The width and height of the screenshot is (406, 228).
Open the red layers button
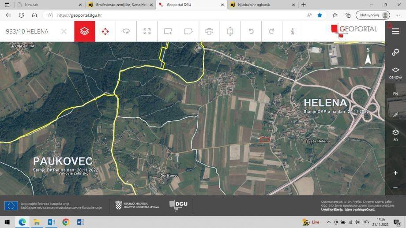[85, 31]
